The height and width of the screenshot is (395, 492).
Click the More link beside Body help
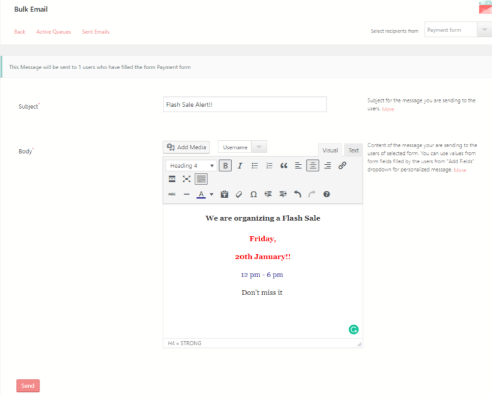(x=460, y=170)
